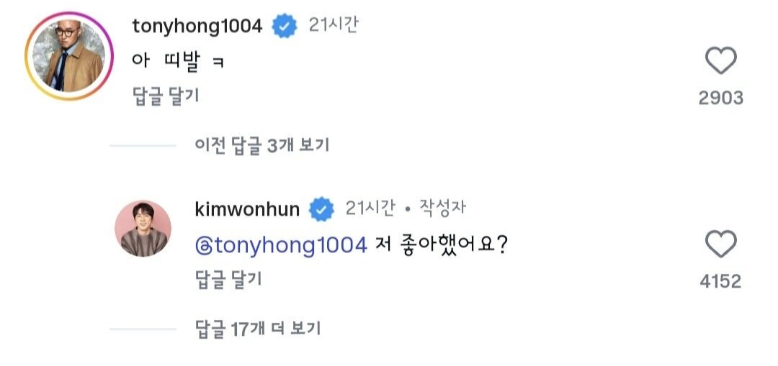Open kimwonhun's profile picture

pos(143,229)
